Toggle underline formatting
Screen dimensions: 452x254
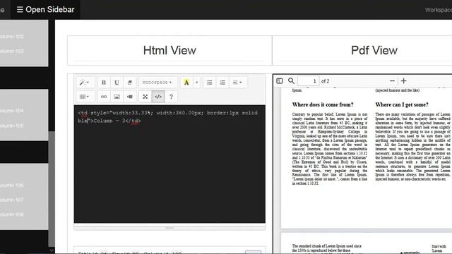click(x=117, y=83)
